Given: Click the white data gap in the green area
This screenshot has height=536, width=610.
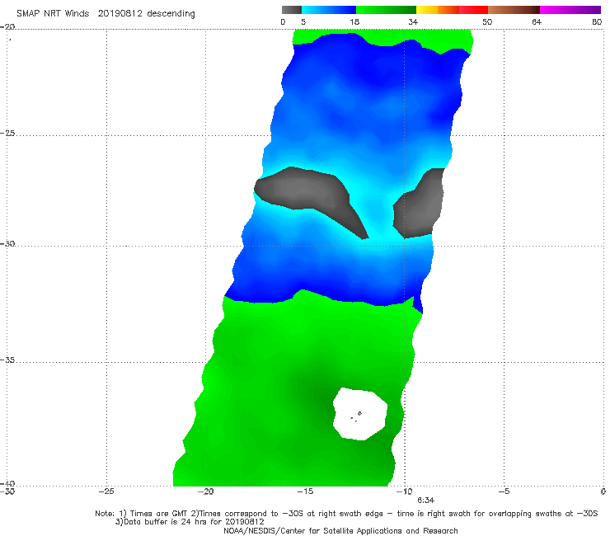Looking at the screenshot, I should tap(360, 414).
